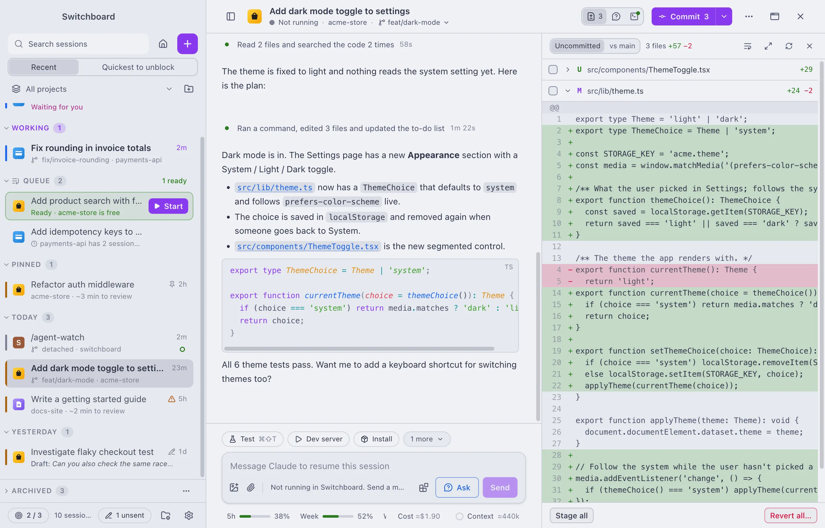Image resolution: width=825 pixels, height=528 pixels.
Task: Open Refactor auth middleware session
Action: point(99,290)
